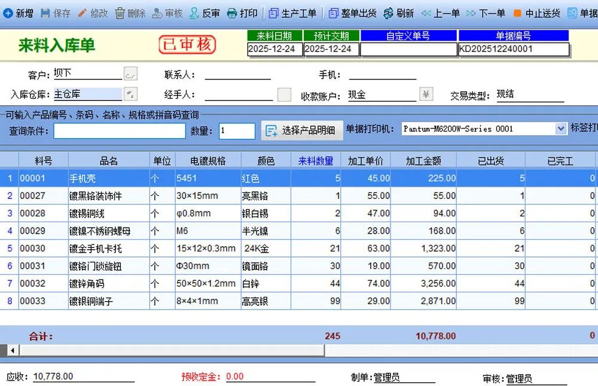Go to next order with 下一单
Screen dimensions: 598x386
click(x=486, y=13)
